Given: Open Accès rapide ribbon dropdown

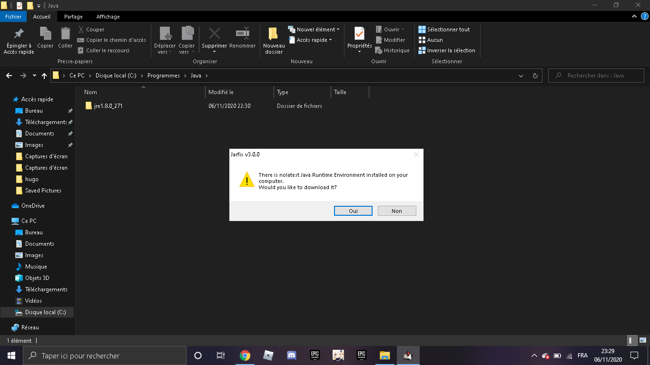Looking at the screenshot, I should pos(310,40).
